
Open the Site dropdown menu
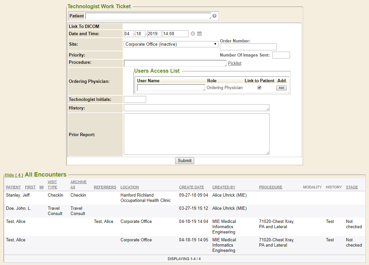pos(171,44)
